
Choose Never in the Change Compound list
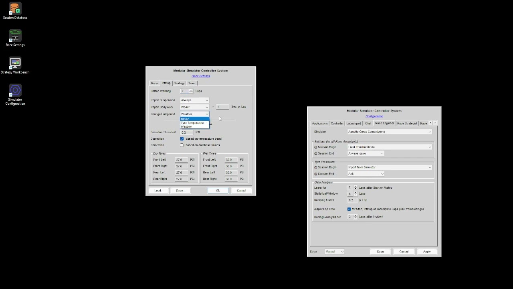tap(194, 119)
